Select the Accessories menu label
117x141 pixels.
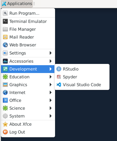21,61
